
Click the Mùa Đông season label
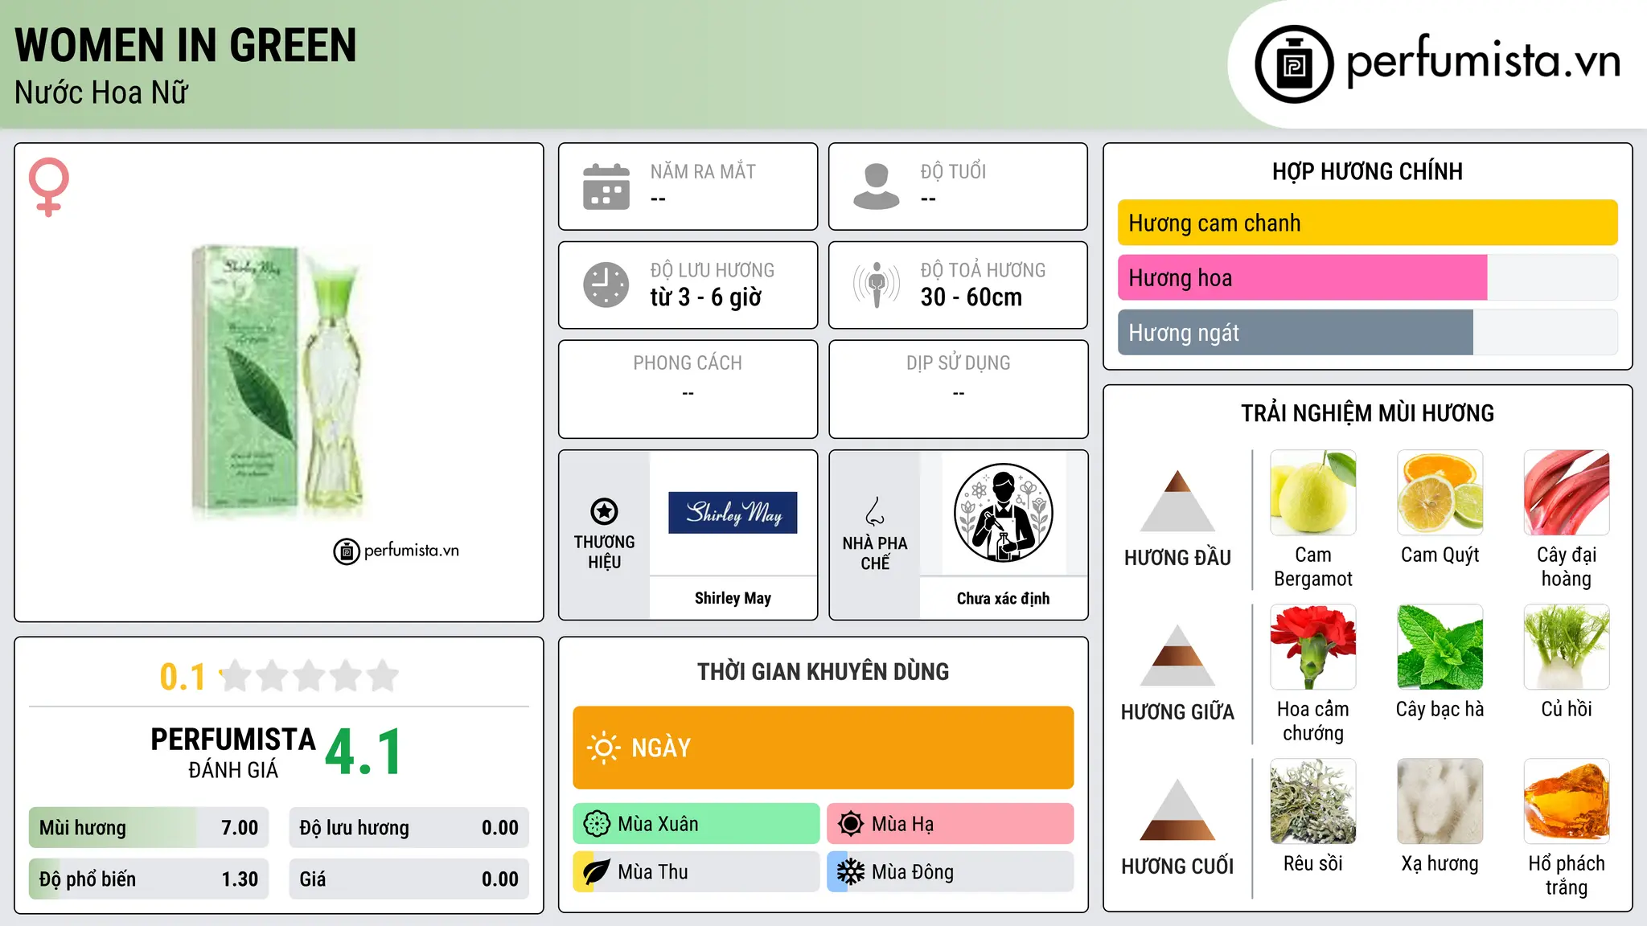pos(913,872)
